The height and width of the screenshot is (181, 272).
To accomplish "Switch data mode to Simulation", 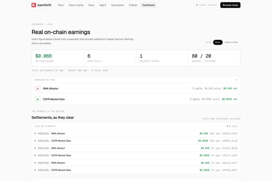I will click(231, 42).
